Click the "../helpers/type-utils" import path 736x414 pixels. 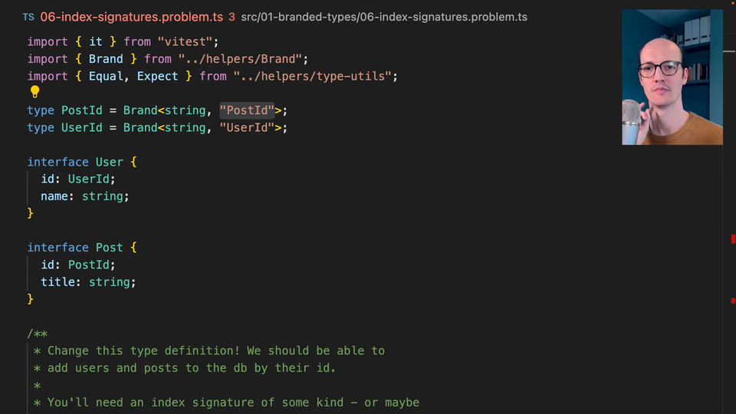(x=318, y=76)
